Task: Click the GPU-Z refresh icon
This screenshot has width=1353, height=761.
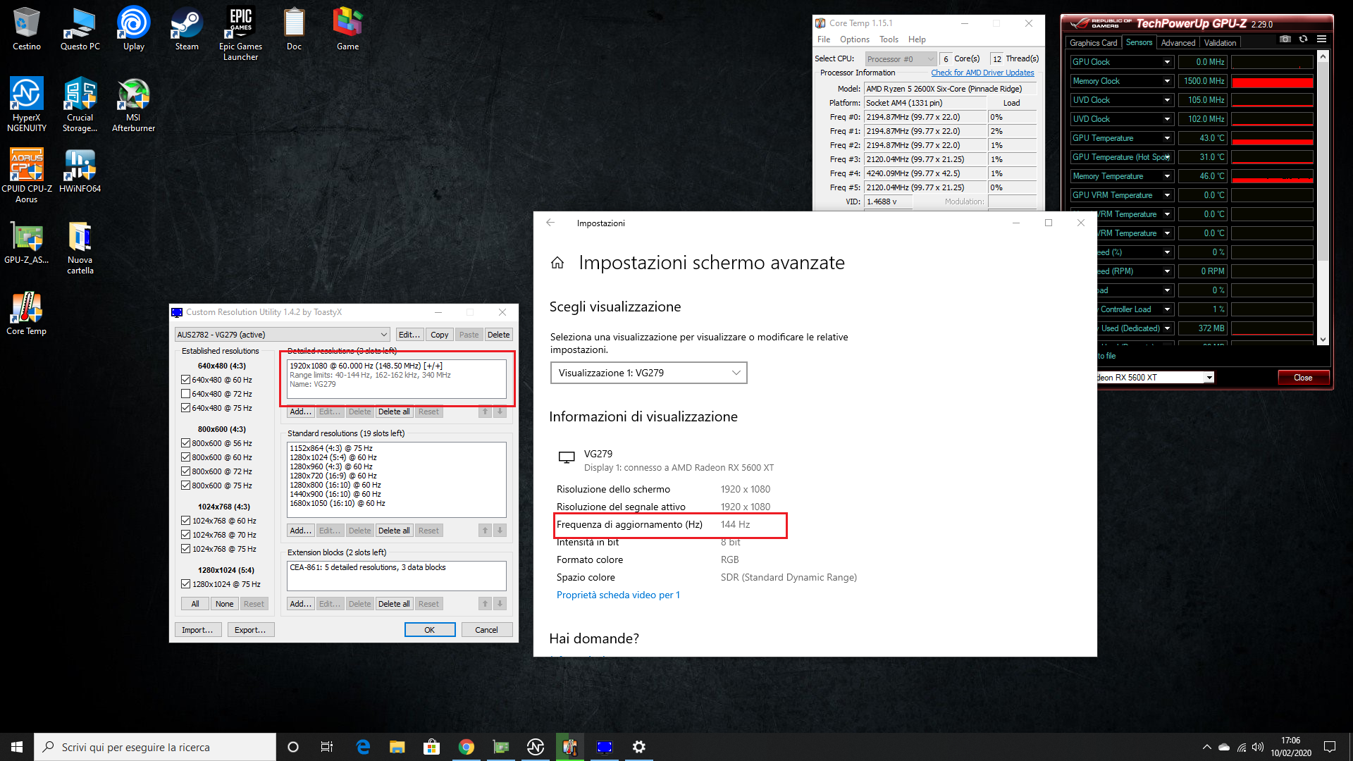Action: pyautogui.click(x=1303, y=39)
